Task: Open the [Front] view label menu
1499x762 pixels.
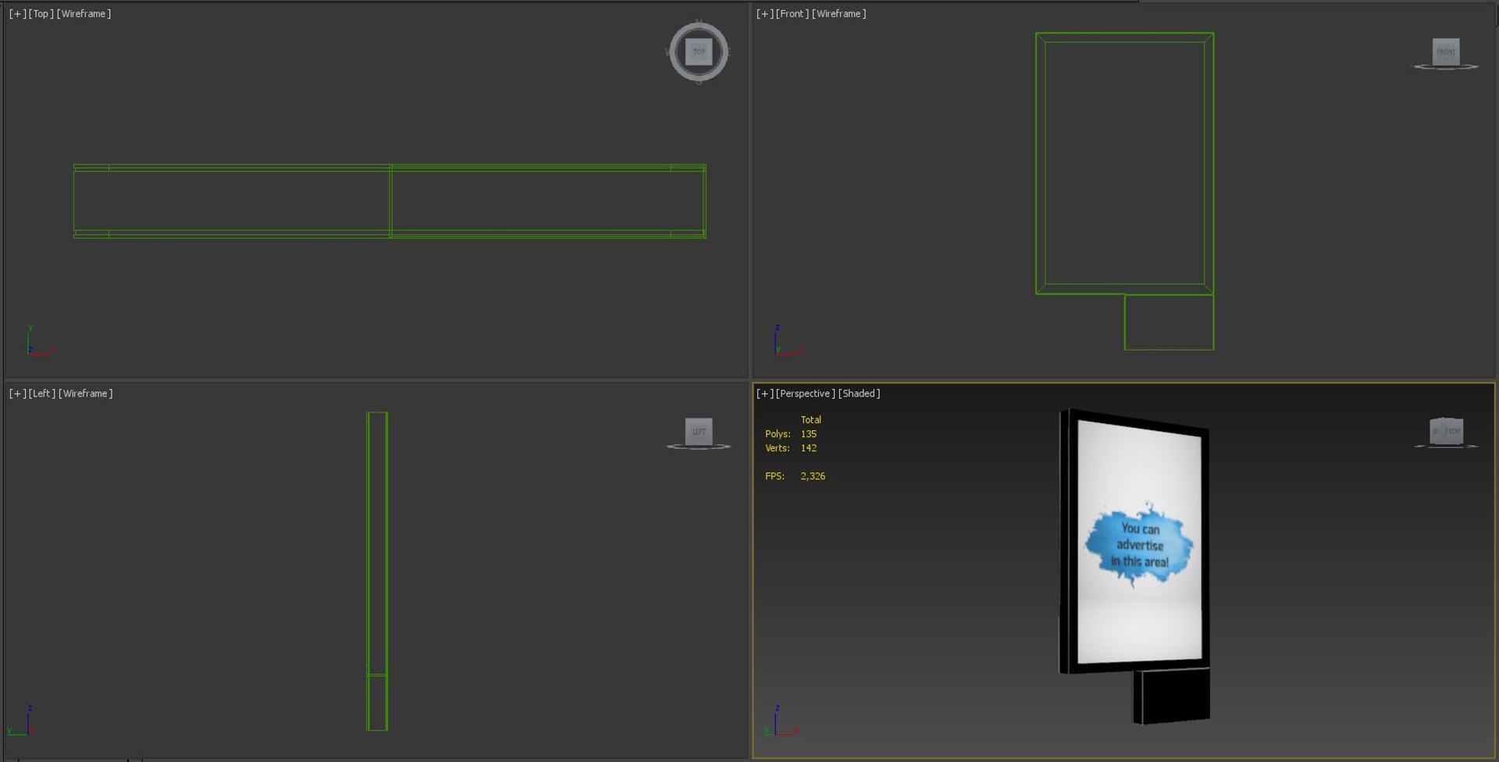Action: (x=792, y=14)
